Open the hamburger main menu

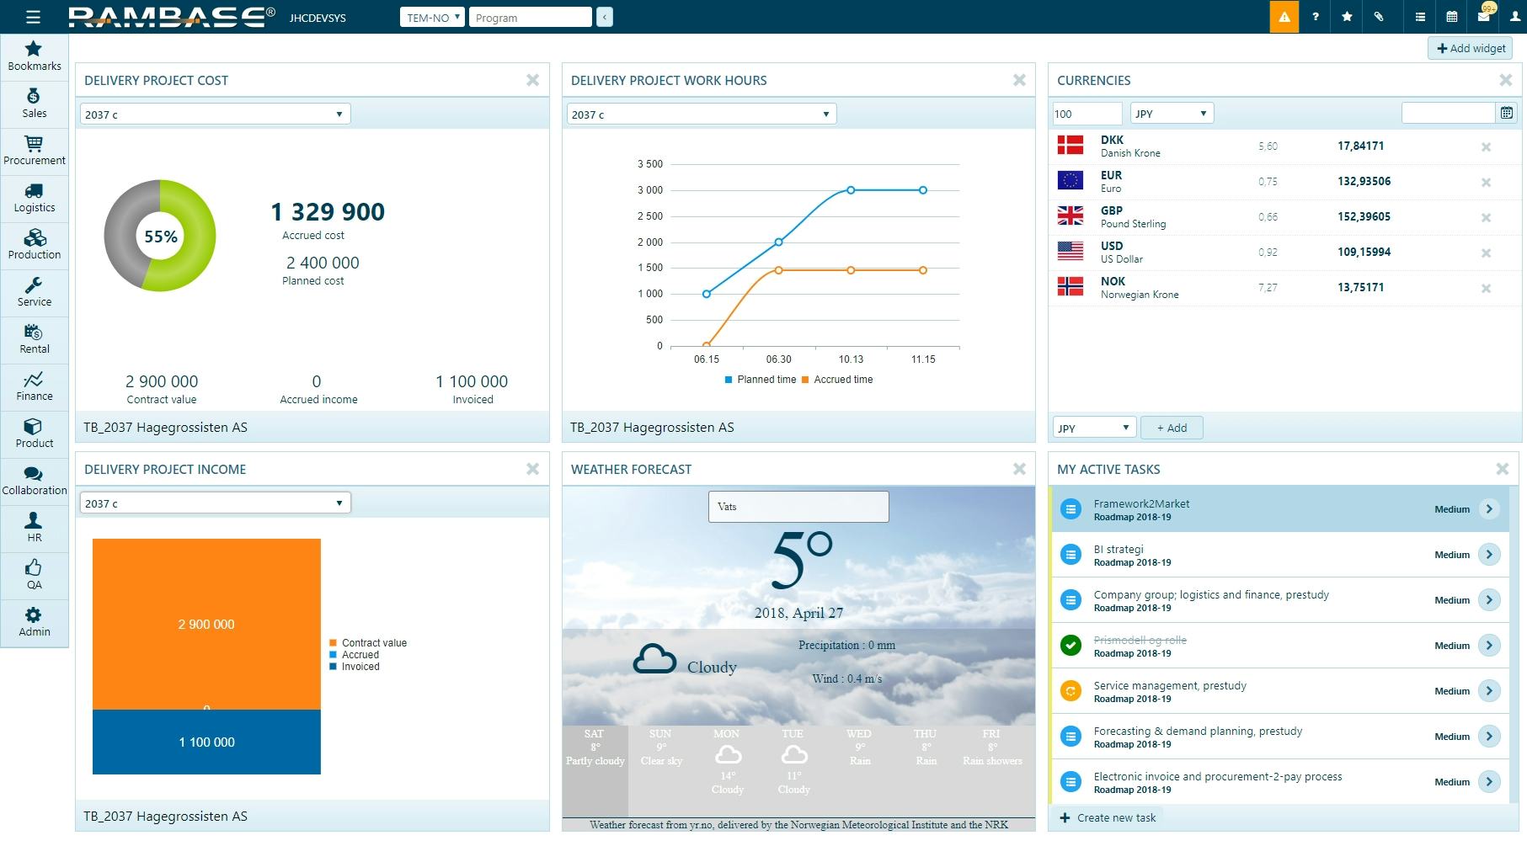33,17
